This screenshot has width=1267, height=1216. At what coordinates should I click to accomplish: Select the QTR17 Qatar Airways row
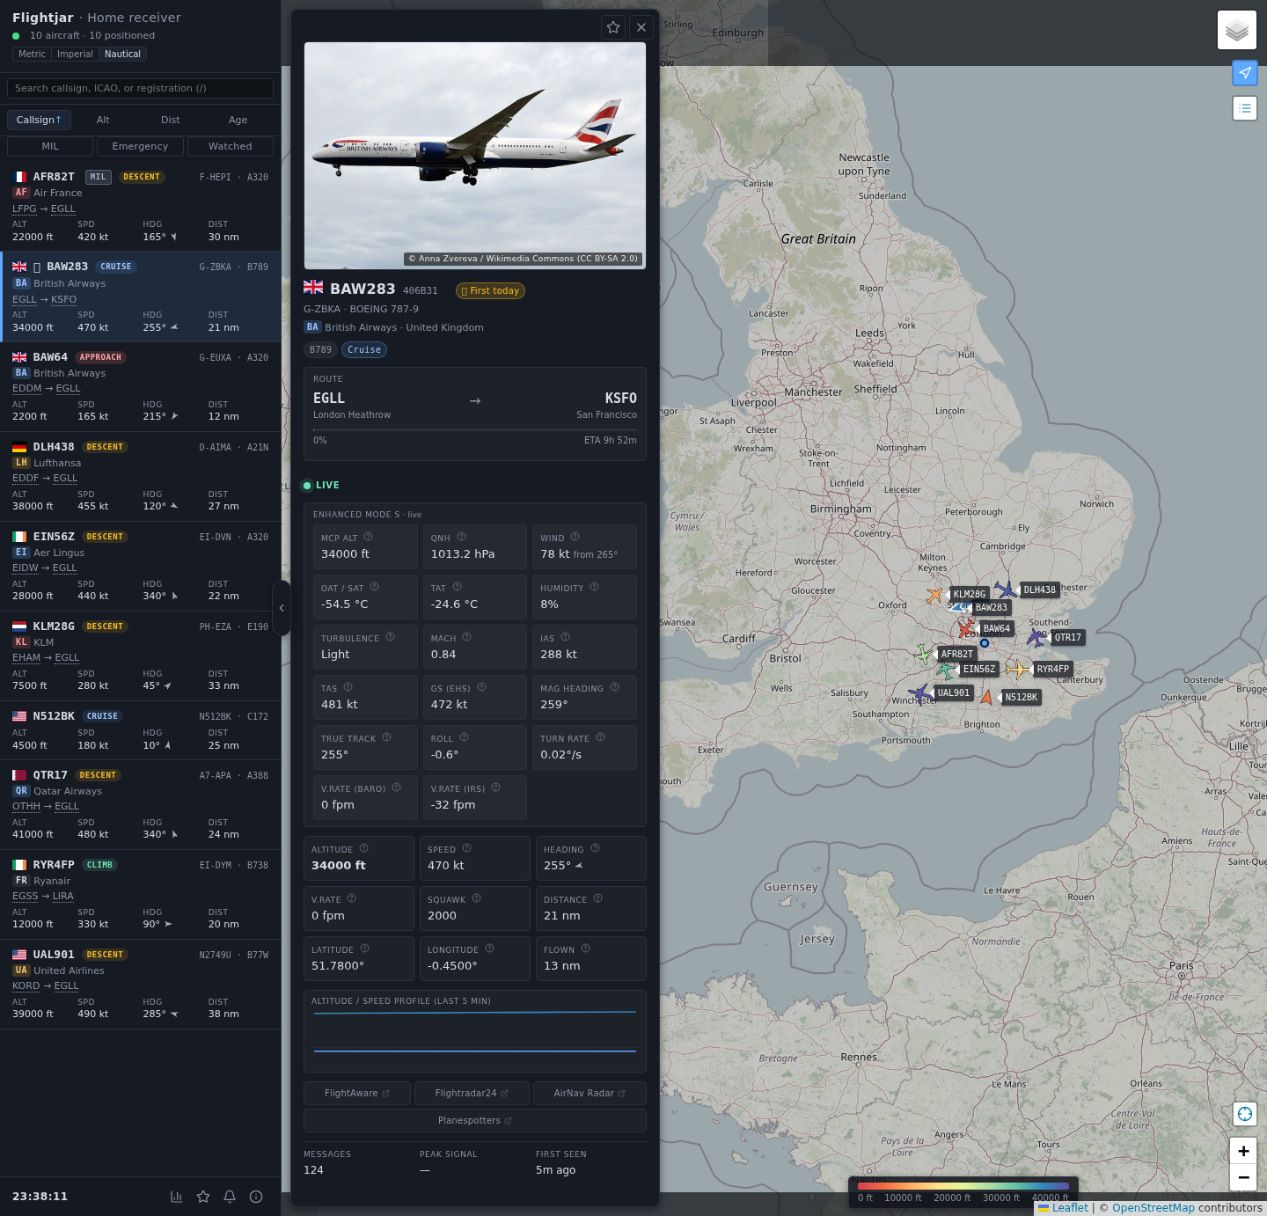(141, 805)
